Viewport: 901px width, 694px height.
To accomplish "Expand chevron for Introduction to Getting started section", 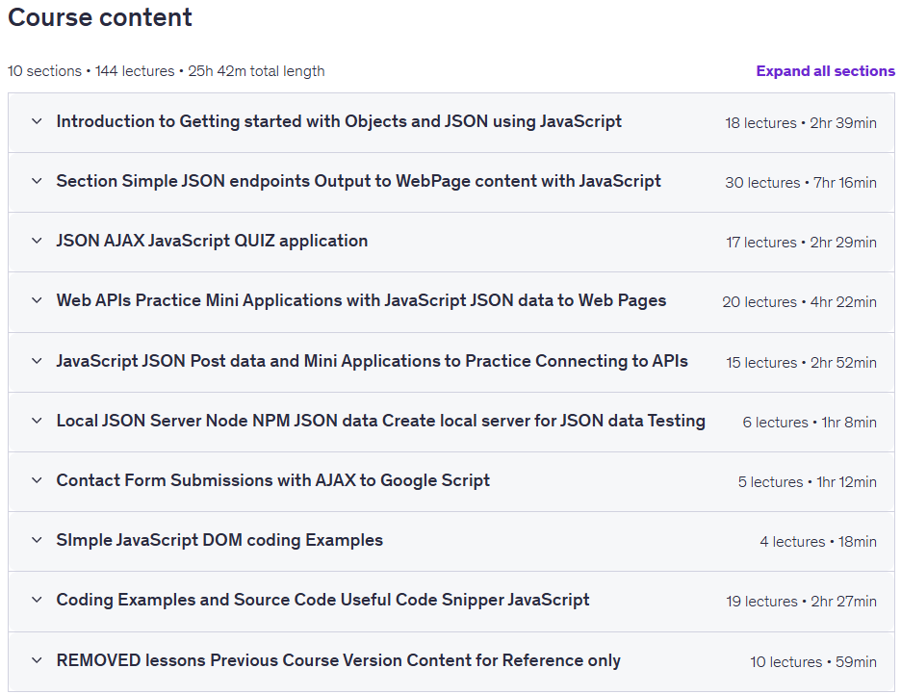I will 37,121.
